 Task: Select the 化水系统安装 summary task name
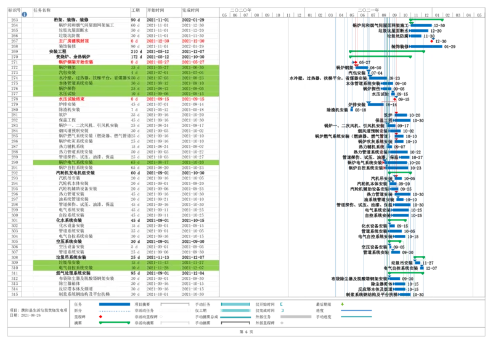tap(68, 220)
